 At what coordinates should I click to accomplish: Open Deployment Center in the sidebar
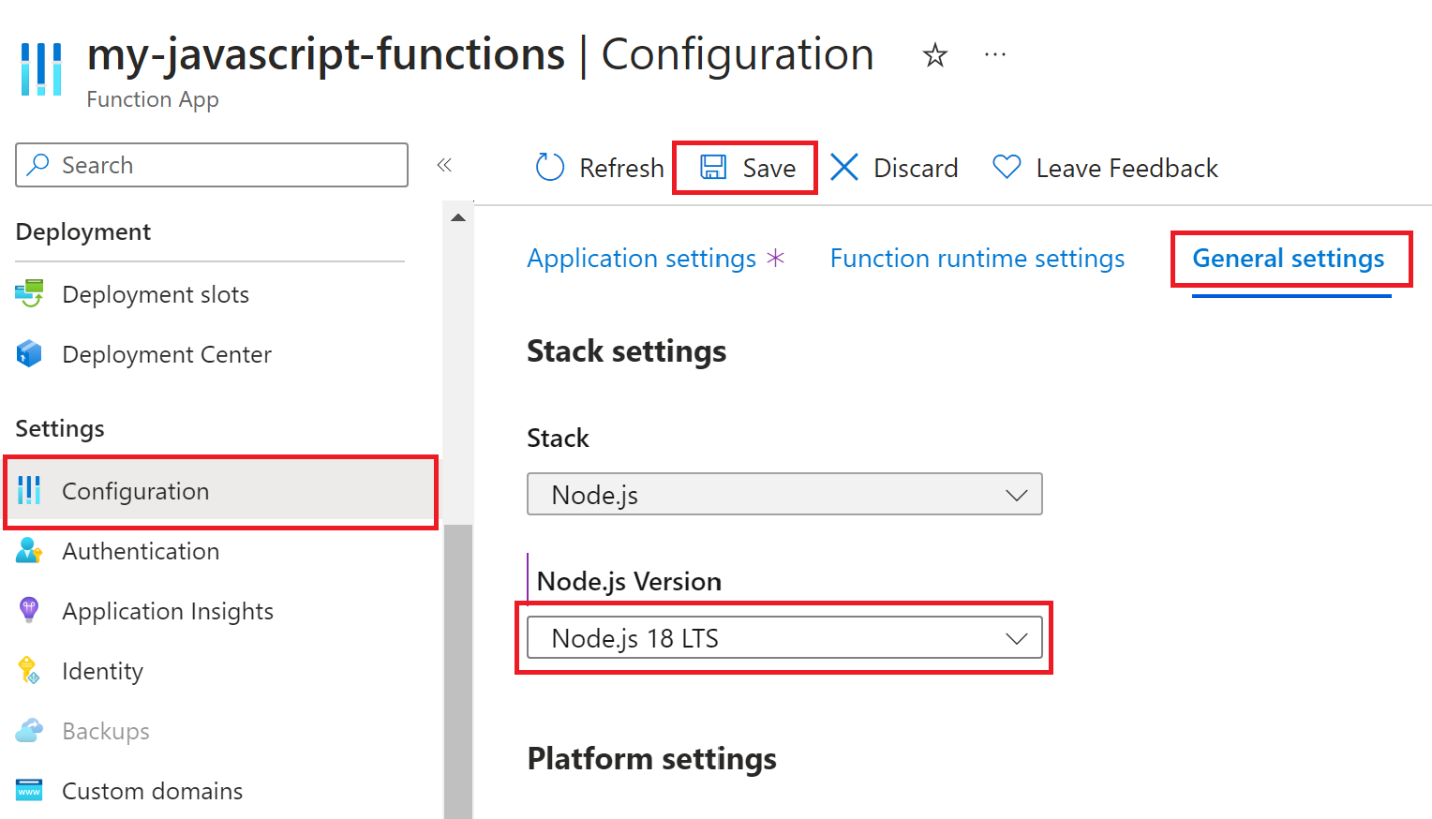pyautogui.click(x=166, y=354)
